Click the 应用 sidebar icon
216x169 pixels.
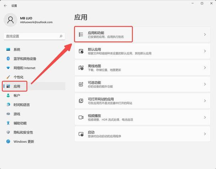tap(8, 86)
